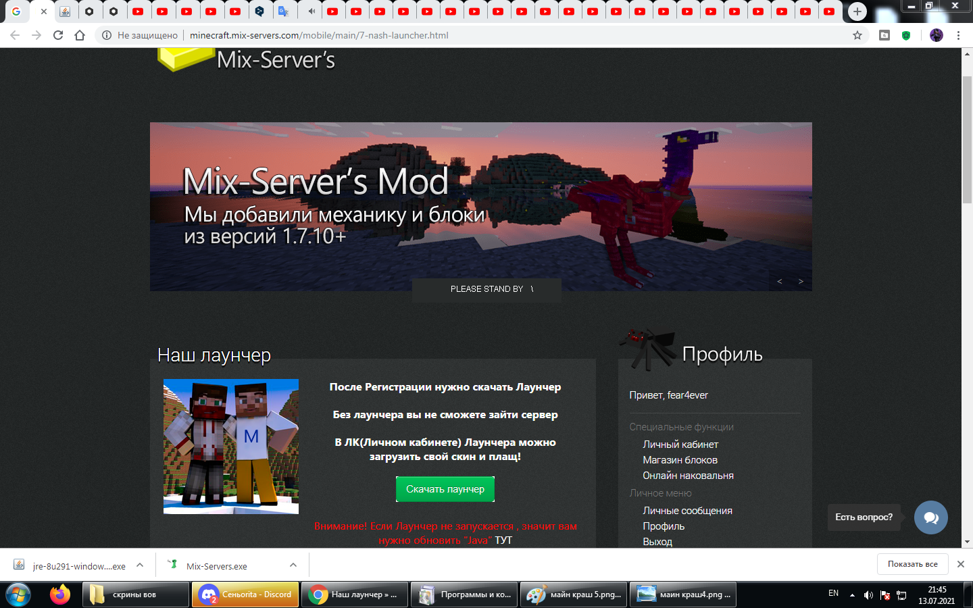Image resolution: width=973 pixels, height=608 pixels.
Task: Expand options for Mix-Servers.exe download
Action: (x=293, y=565)
